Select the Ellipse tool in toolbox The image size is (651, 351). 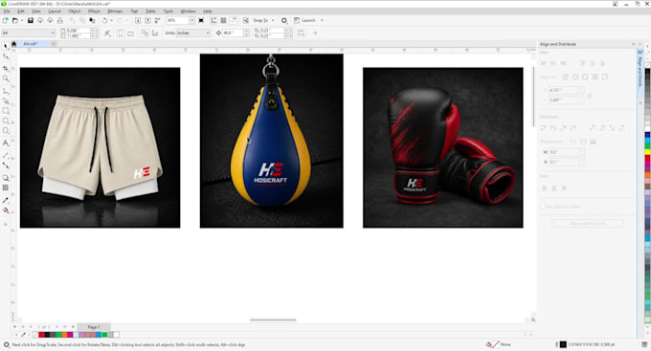pos(6,121)
